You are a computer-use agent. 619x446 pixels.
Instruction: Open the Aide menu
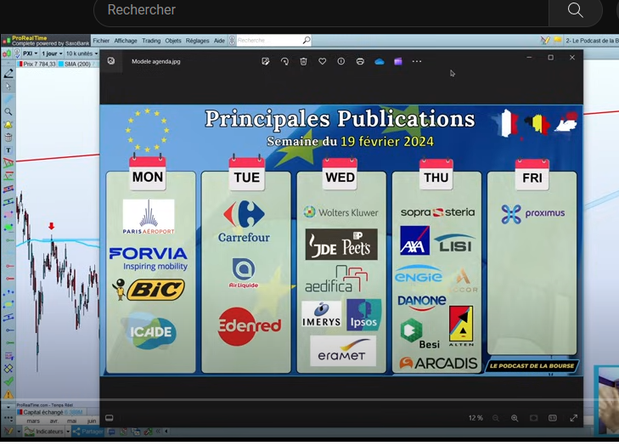pos(219,41)
